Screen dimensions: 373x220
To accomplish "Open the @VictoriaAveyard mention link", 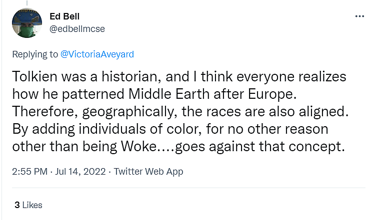I will point(97,54).
